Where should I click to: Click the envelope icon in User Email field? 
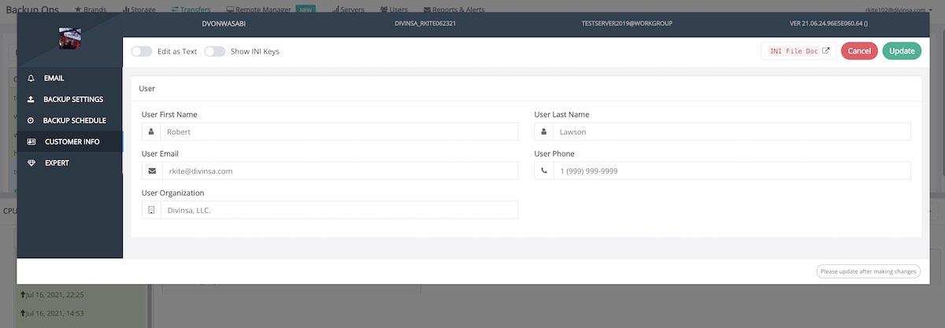click(x=152, y=171)
